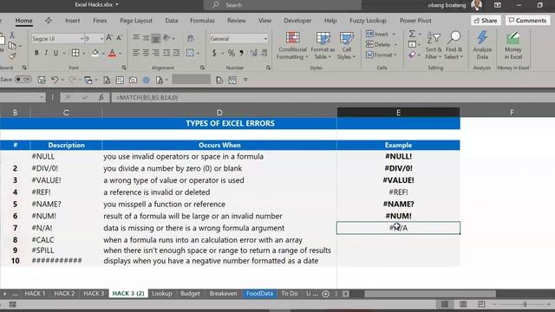555x312 pixels.
Task: Expand Number group dialog launcher
Action: [268, 68]
